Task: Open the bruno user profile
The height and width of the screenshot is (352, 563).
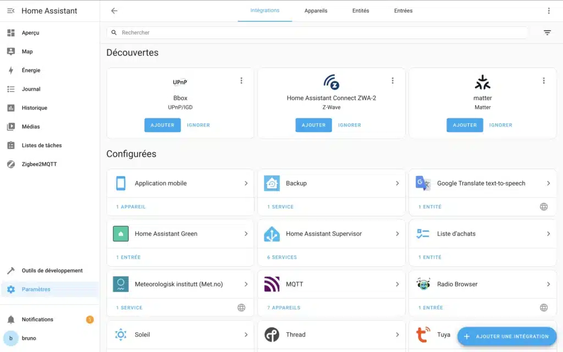Action: 49,338
